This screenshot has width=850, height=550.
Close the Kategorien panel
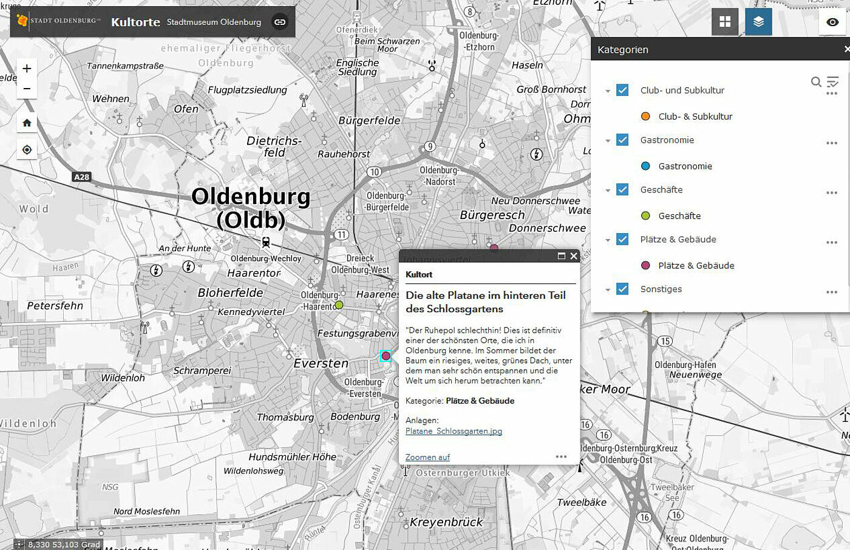point(846,49)
